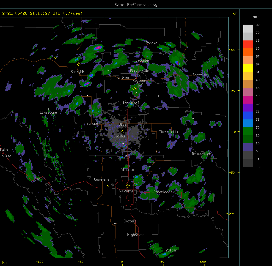Select the Innisfail label
This screenshot has width=272, height=266.
point(131,103)
